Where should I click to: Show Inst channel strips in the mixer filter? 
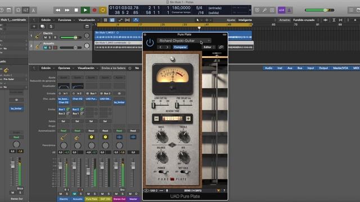[x=280, y=68]
